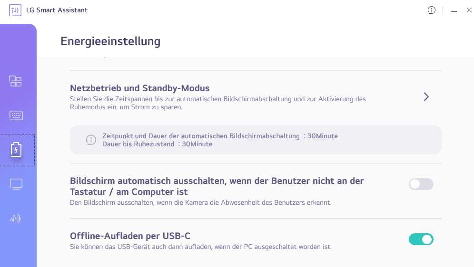Minimize the LG Smart Assistant window
The height and width of the screenshot is (267, 474).
click(454, 10)
